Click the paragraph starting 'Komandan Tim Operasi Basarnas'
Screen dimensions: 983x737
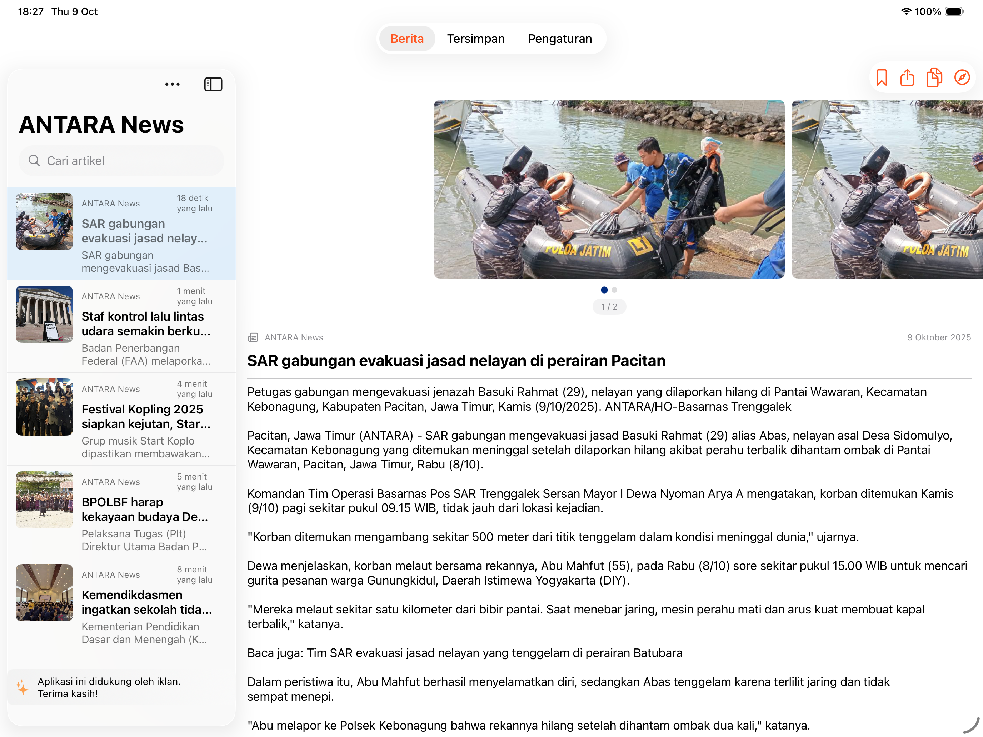pos(600,501)
